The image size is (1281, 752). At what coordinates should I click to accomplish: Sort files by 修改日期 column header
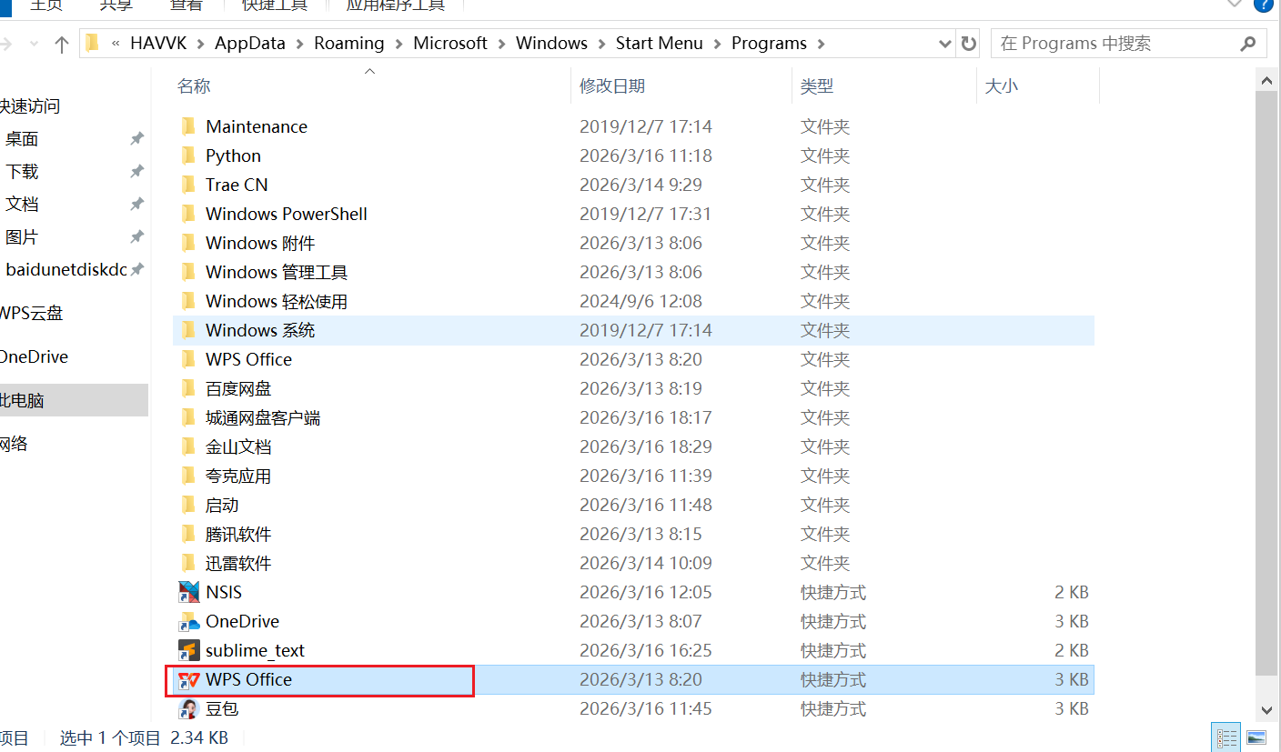pos(612,86)
